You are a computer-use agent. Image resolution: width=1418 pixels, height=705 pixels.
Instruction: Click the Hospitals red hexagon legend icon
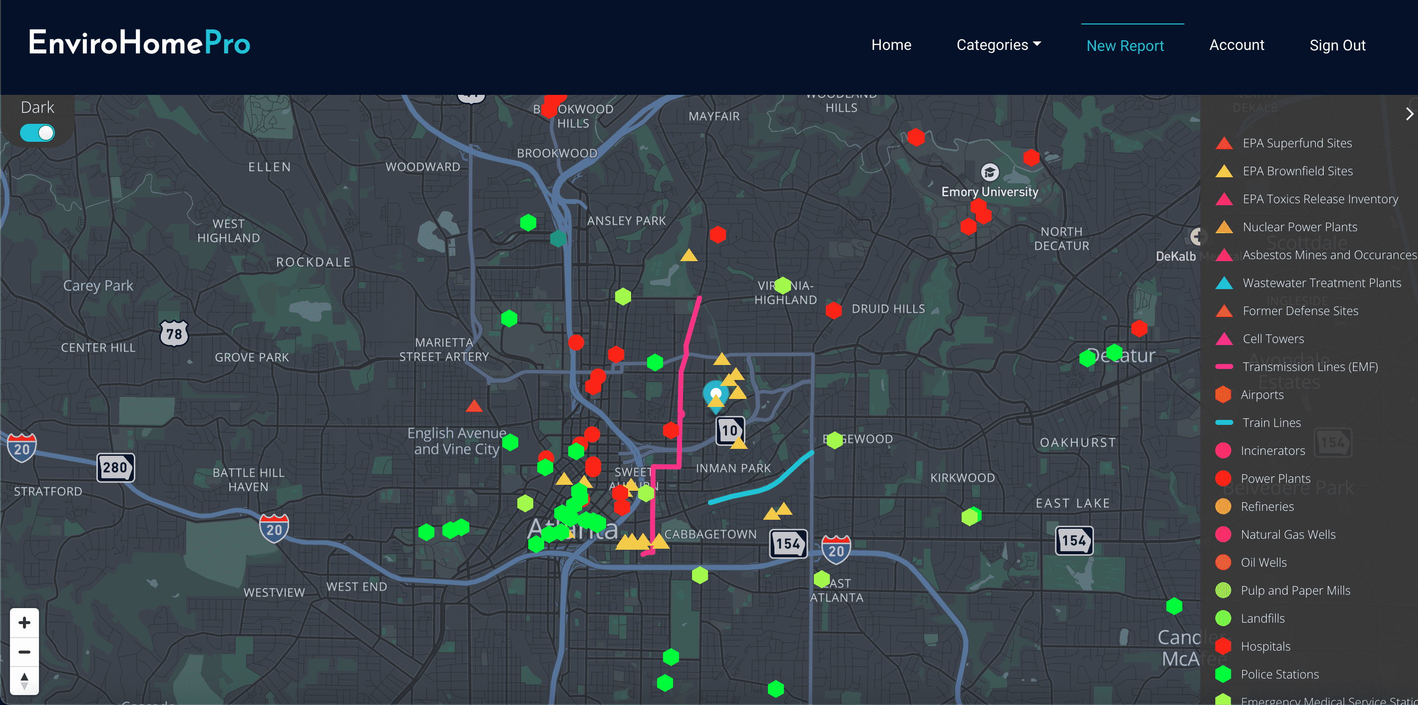1223,646
